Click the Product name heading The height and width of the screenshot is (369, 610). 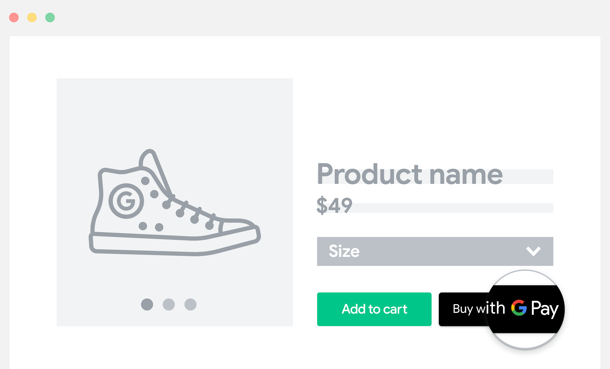pos(410,175)
